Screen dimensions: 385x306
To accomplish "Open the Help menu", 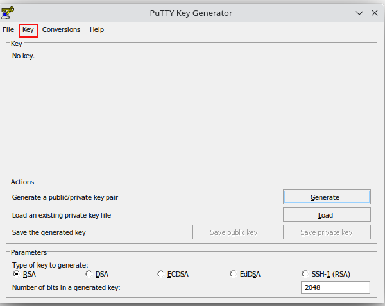I will click(x=97, y=29).
